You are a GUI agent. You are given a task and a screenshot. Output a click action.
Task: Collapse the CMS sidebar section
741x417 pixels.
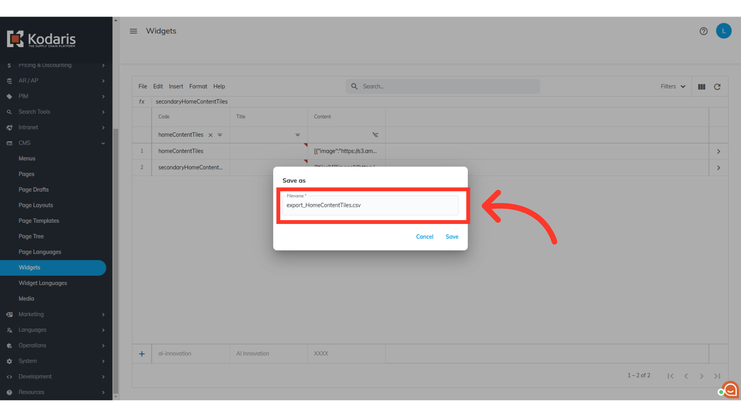(103, 143)
